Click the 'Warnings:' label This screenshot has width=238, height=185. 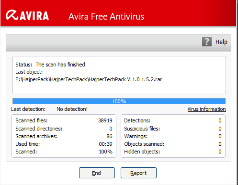136,136
